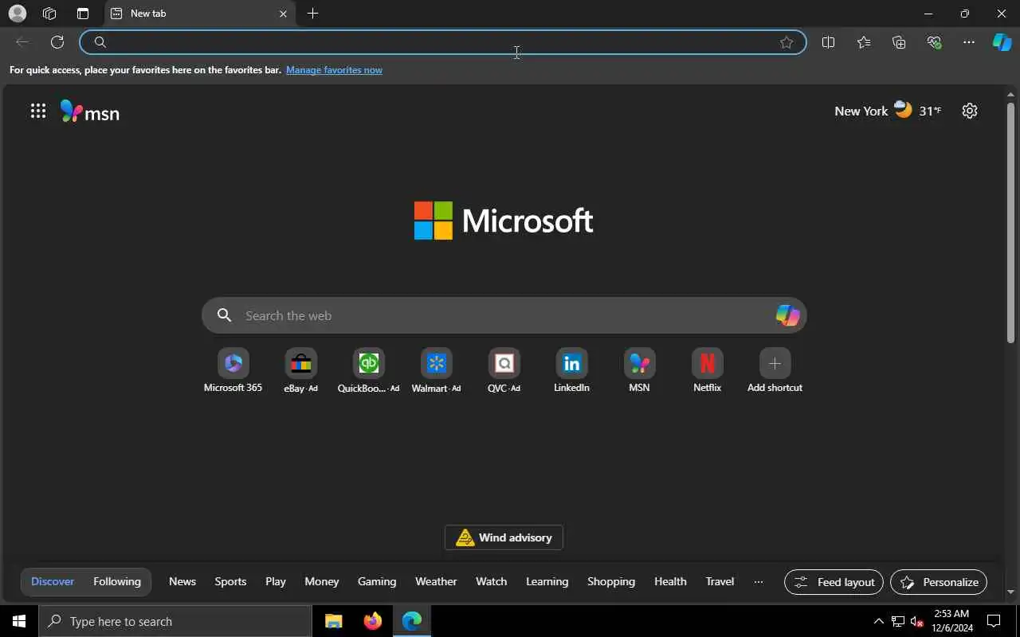Open the Sports category
Screen dimensions: 1020x637
230,581
